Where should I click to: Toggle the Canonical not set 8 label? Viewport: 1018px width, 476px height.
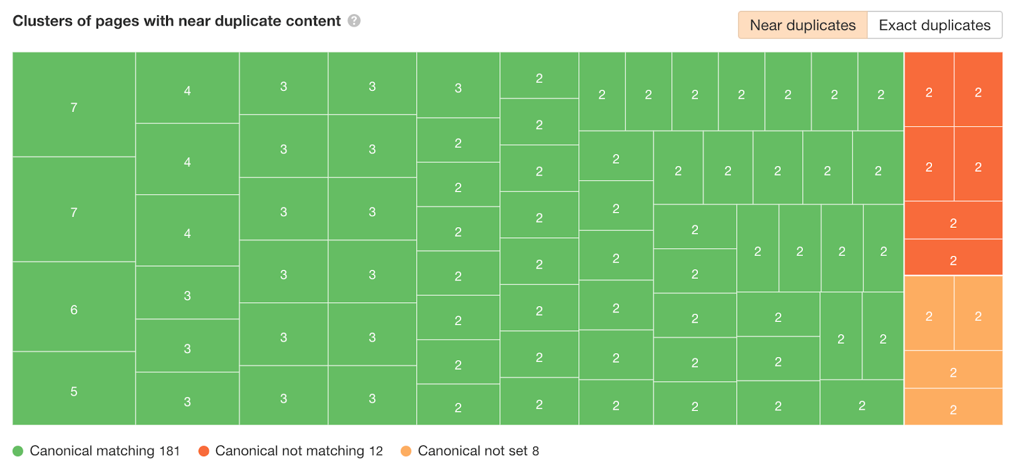pos(478,451)
